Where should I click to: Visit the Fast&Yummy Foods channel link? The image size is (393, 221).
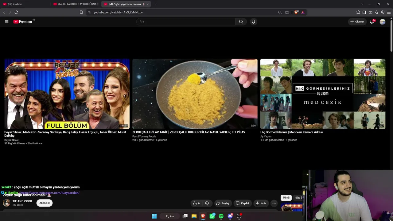tap(144, 136)
